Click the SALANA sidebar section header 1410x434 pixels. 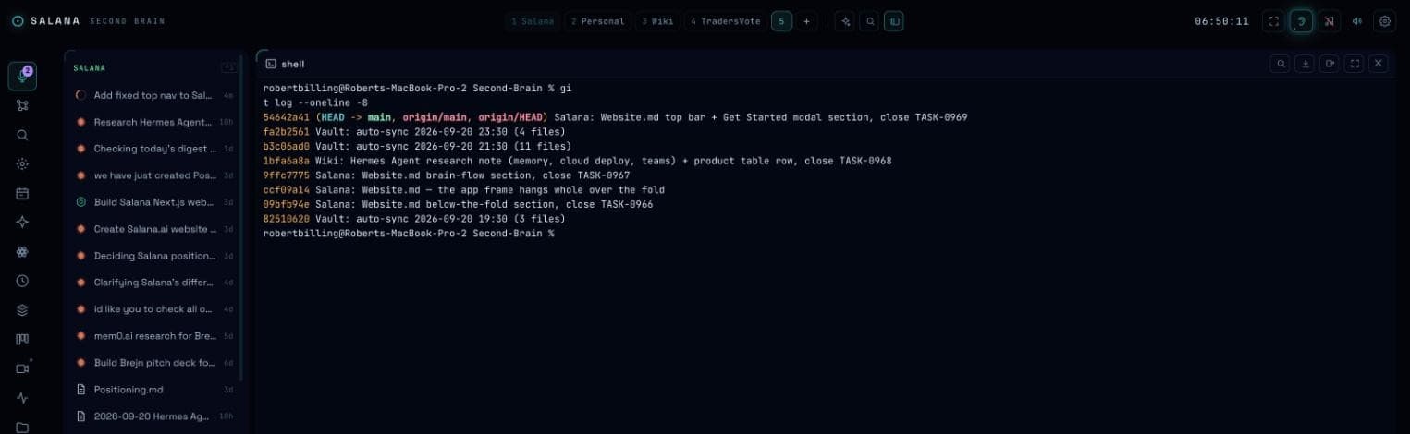pyautogui.click(x=90, y=67)
